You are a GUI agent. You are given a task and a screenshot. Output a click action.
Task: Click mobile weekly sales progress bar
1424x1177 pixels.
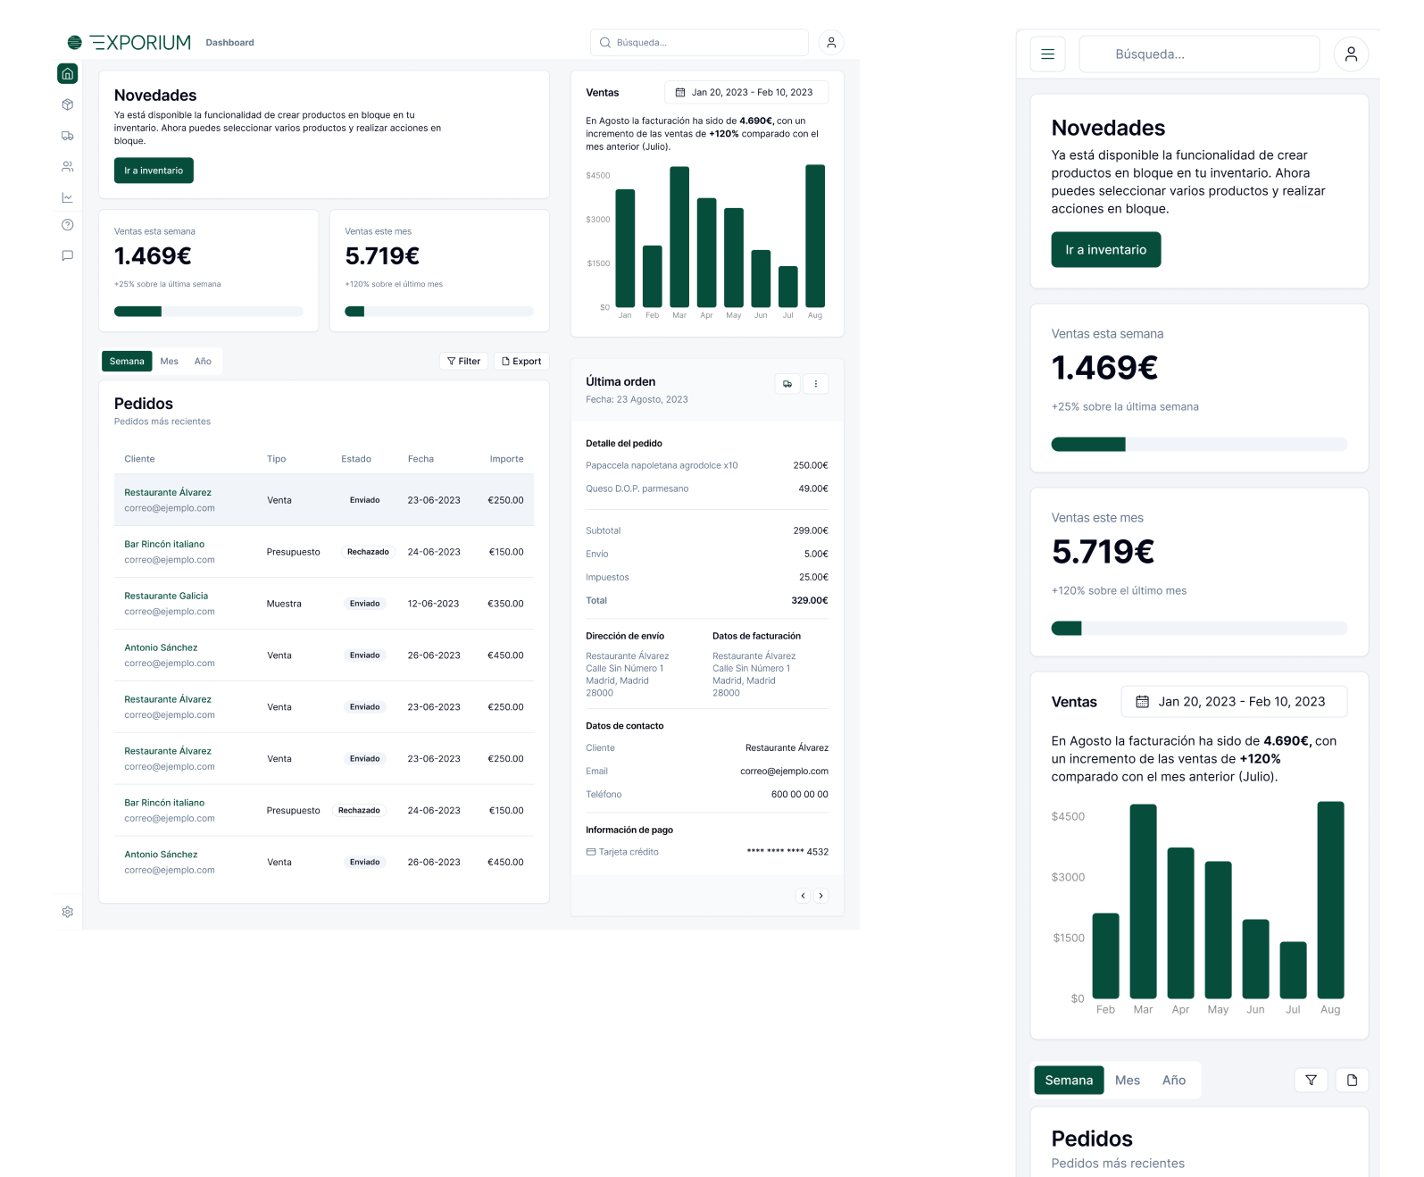[1199, 445]
